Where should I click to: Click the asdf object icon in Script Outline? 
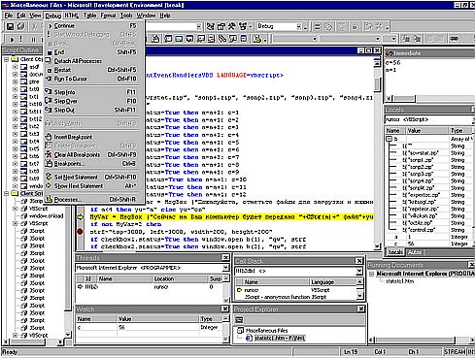(24, 67)
